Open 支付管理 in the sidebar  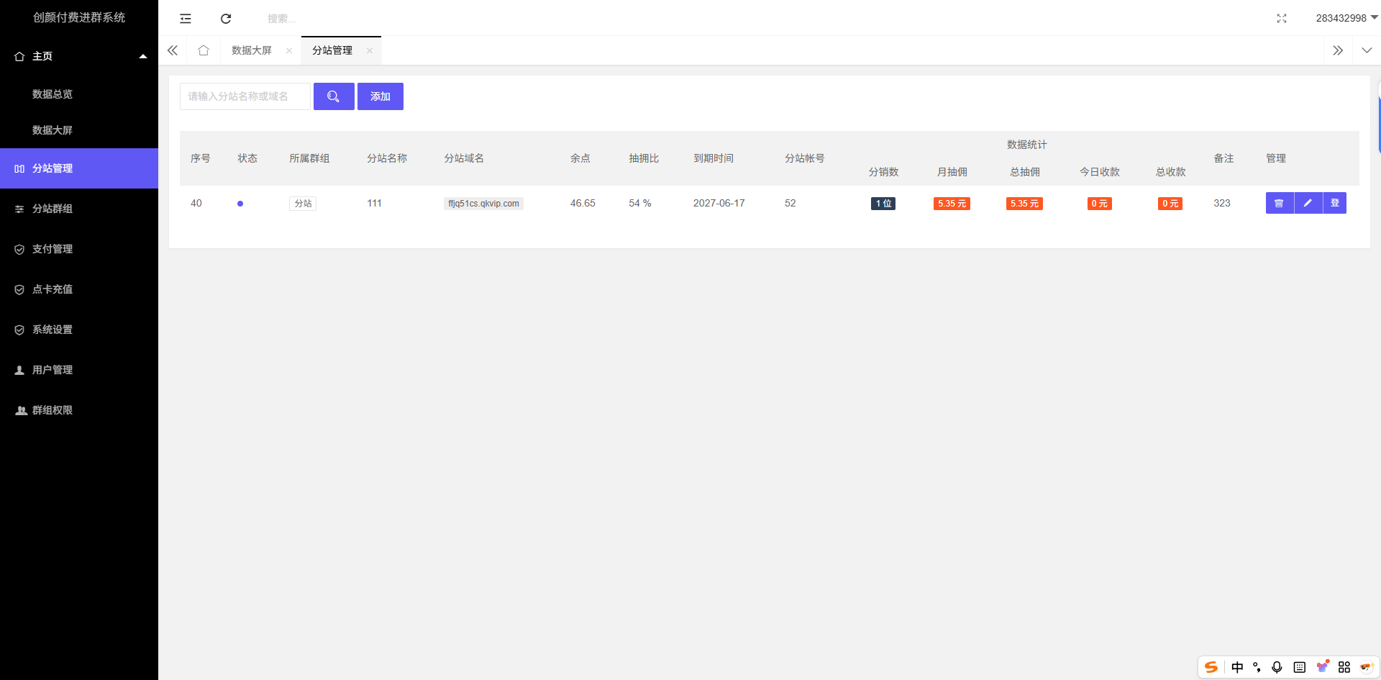click(53, 249)
